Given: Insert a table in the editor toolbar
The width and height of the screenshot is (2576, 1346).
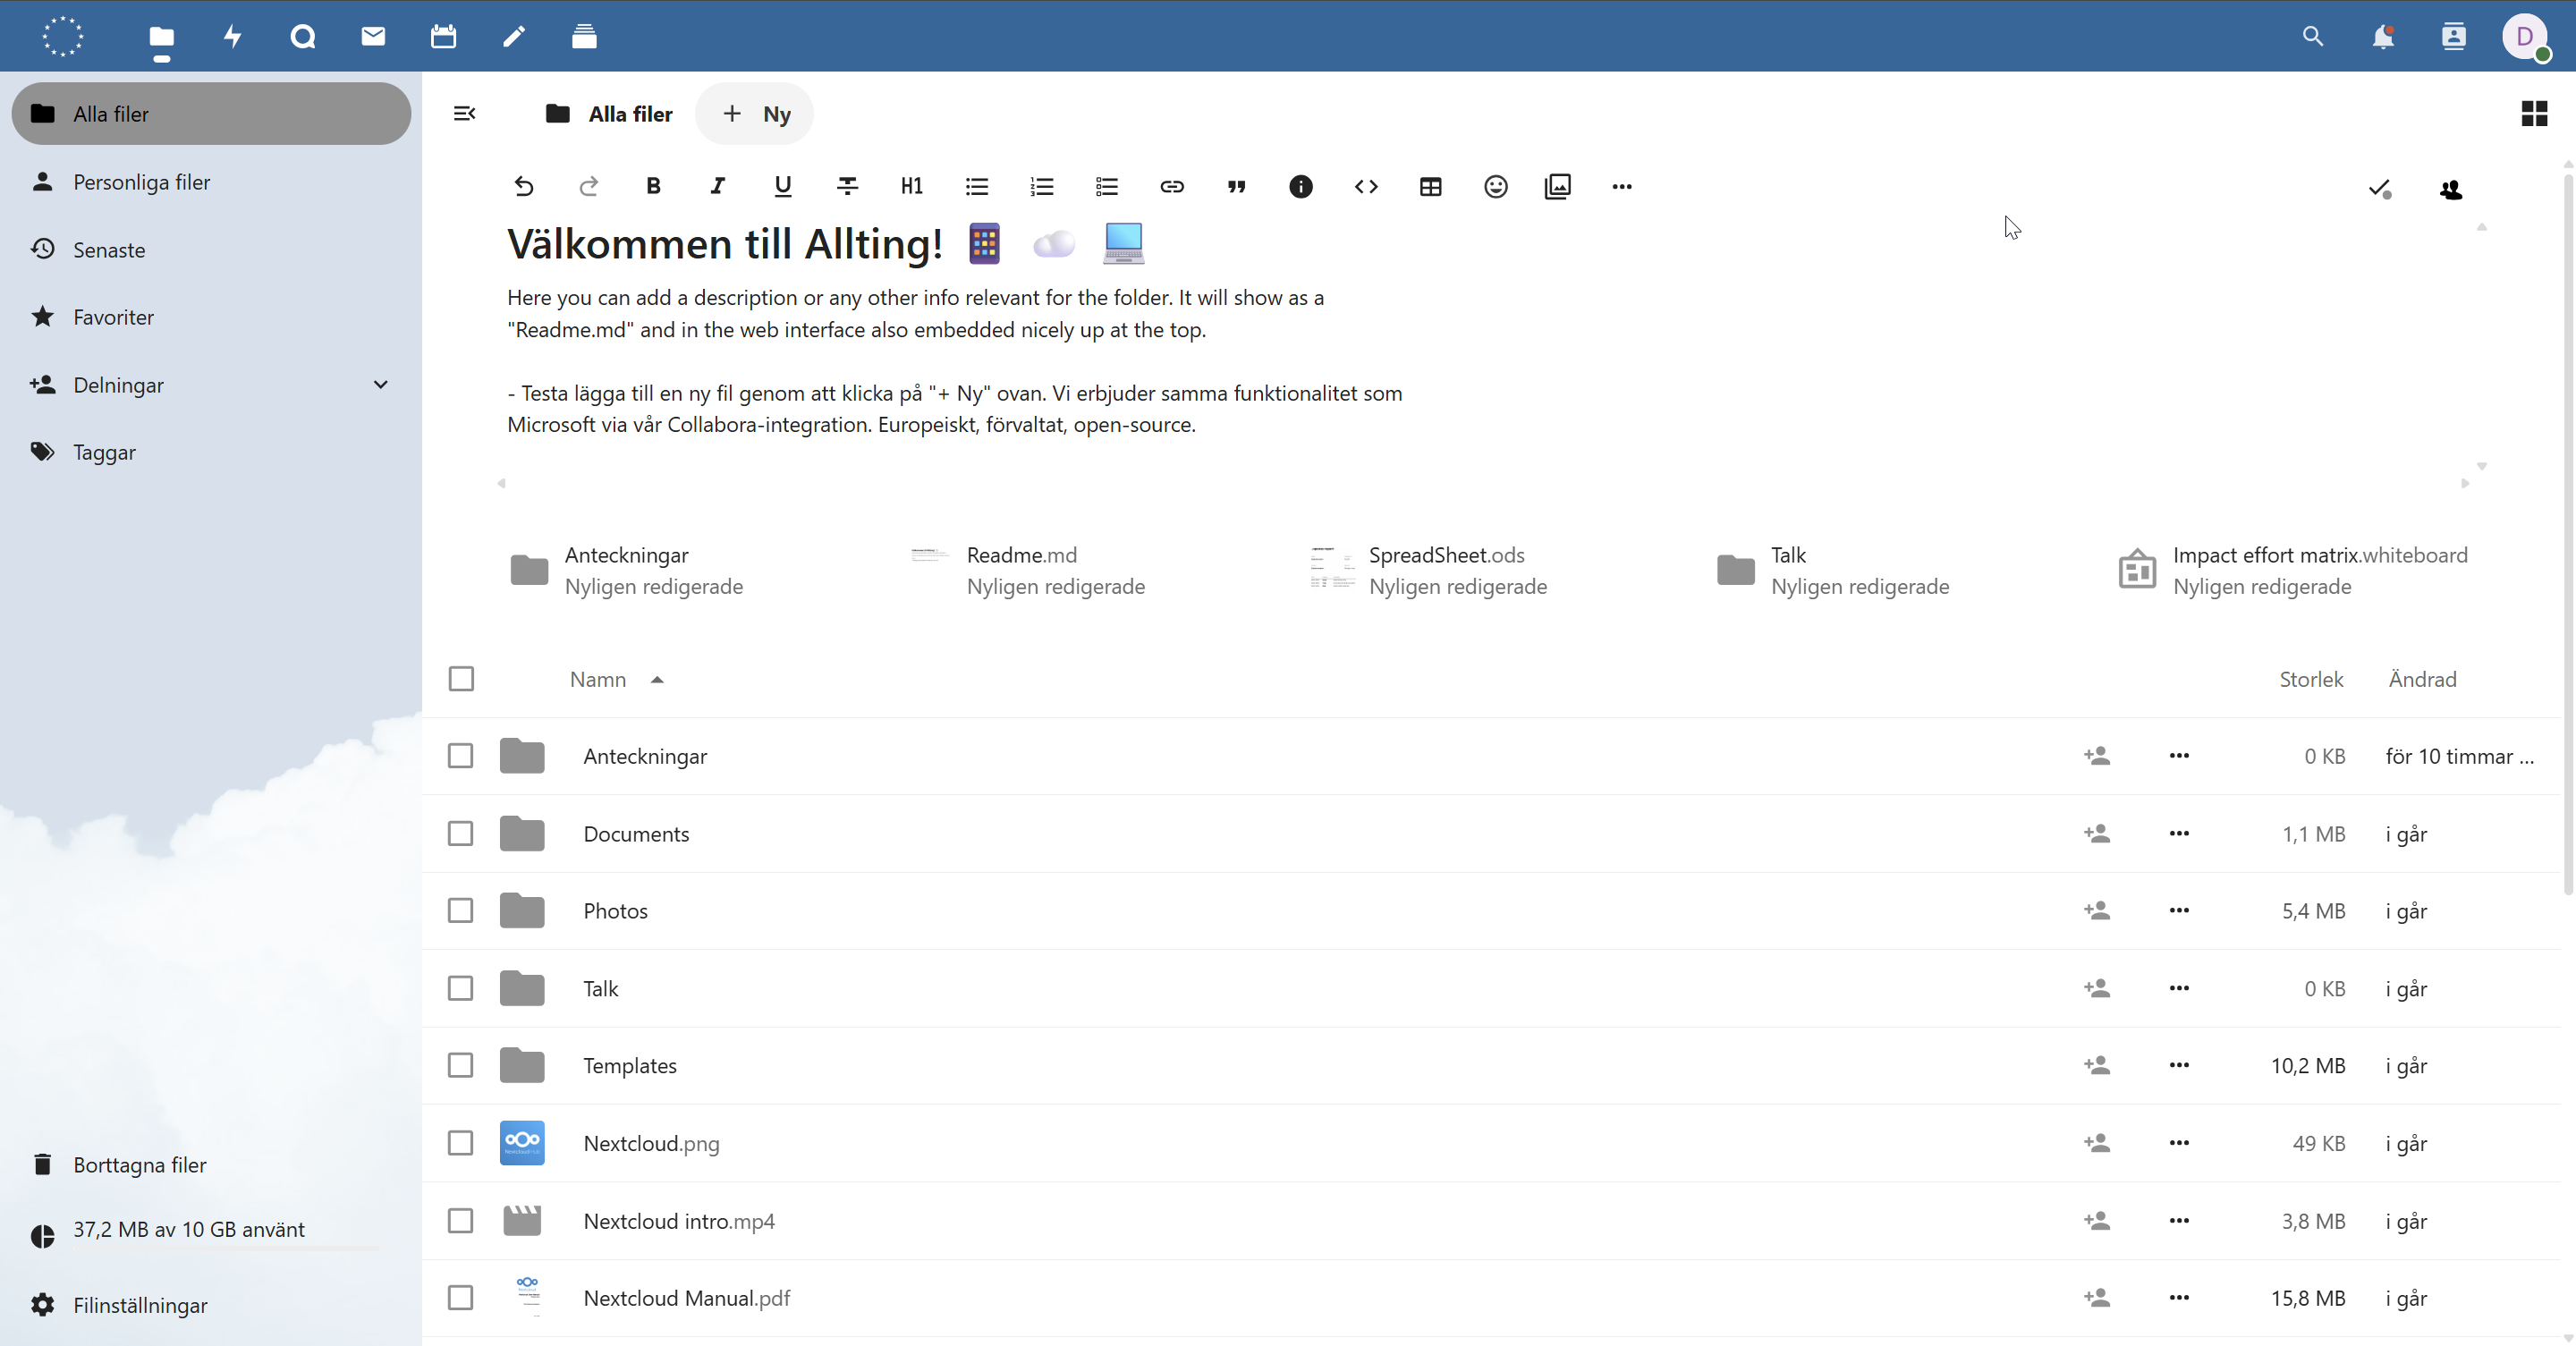Looking at the screenshot, I should click(x=1430, y=187).
